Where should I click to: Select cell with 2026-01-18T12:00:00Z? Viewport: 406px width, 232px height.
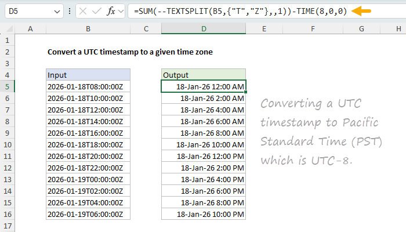click(88, 110)
